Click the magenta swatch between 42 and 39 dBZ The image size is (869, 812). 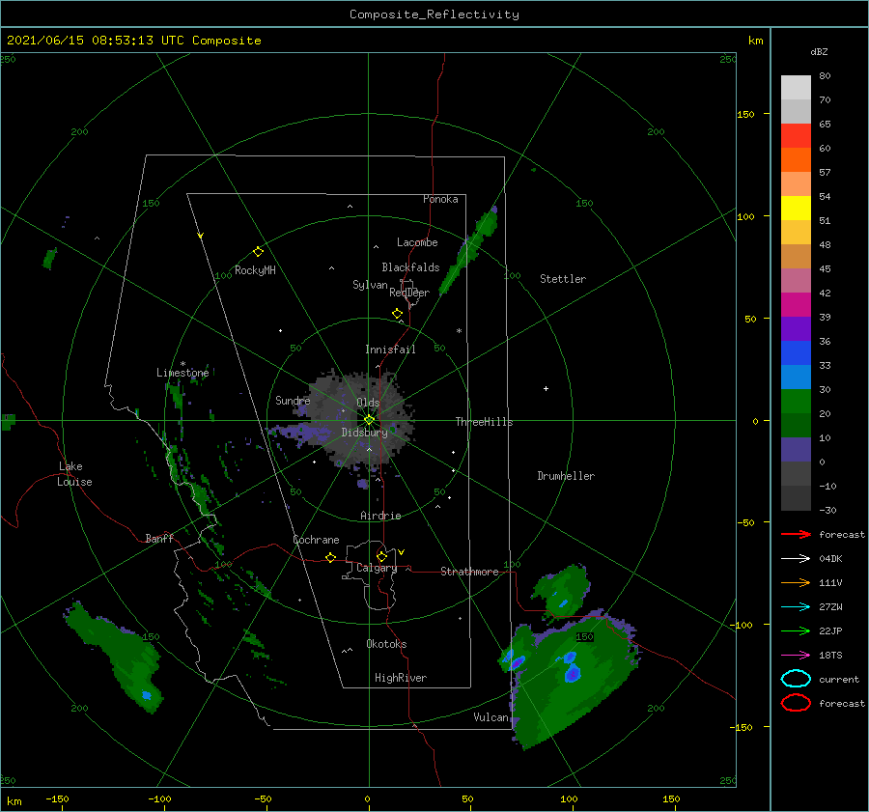[x=796, y=305]
